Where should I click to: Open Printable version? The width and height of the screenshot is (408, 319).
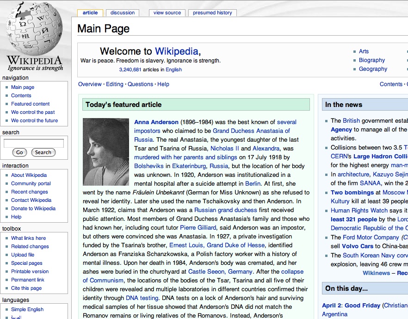click(x=30, y=272)
